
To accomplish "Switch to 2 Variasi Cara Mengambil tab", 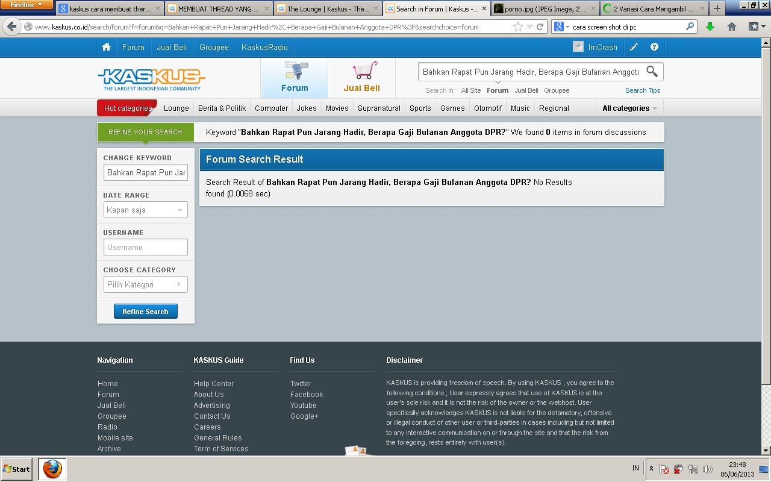I will 654,8.
